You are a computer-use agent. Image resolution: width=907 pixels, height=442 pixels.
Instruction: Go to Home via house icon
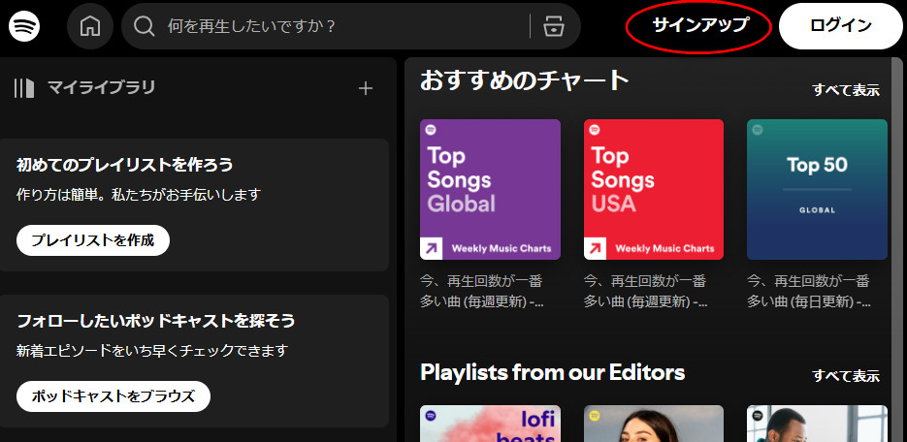[90, 26]
